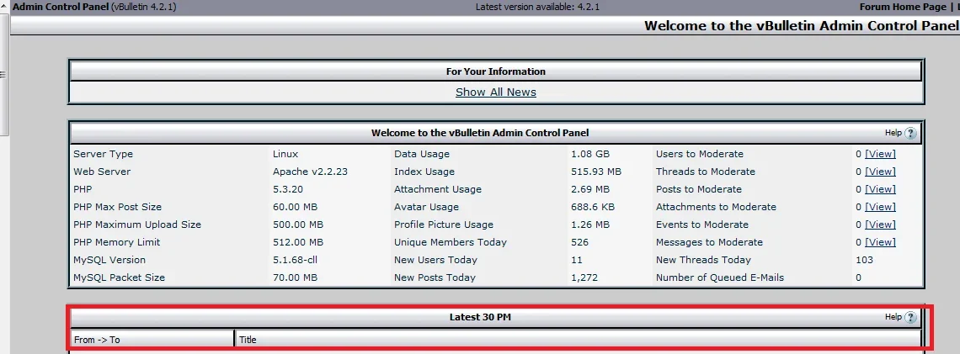Open the Forum Home Page link
960x354 pixels.
(x=903, y=7)
